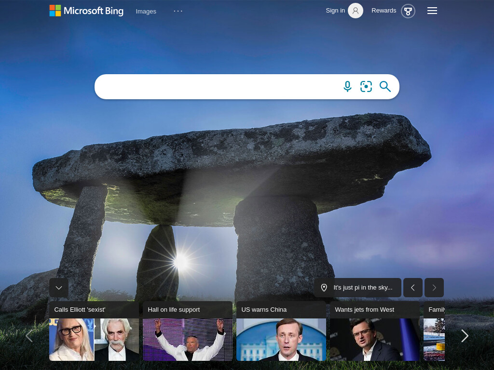Click the Wants jets from West thumbnail
The image size is (494, 370).
(x=374, y=340)
